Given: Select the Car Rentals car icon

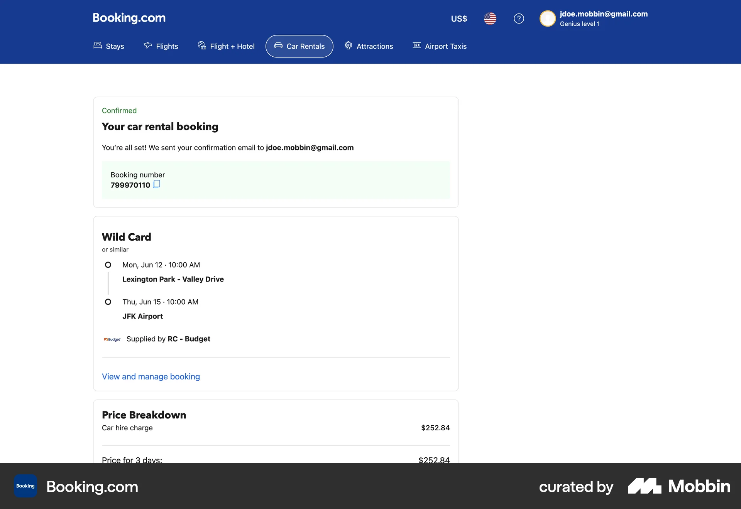Looking at the screenshot, I should [x=278, y=46].
